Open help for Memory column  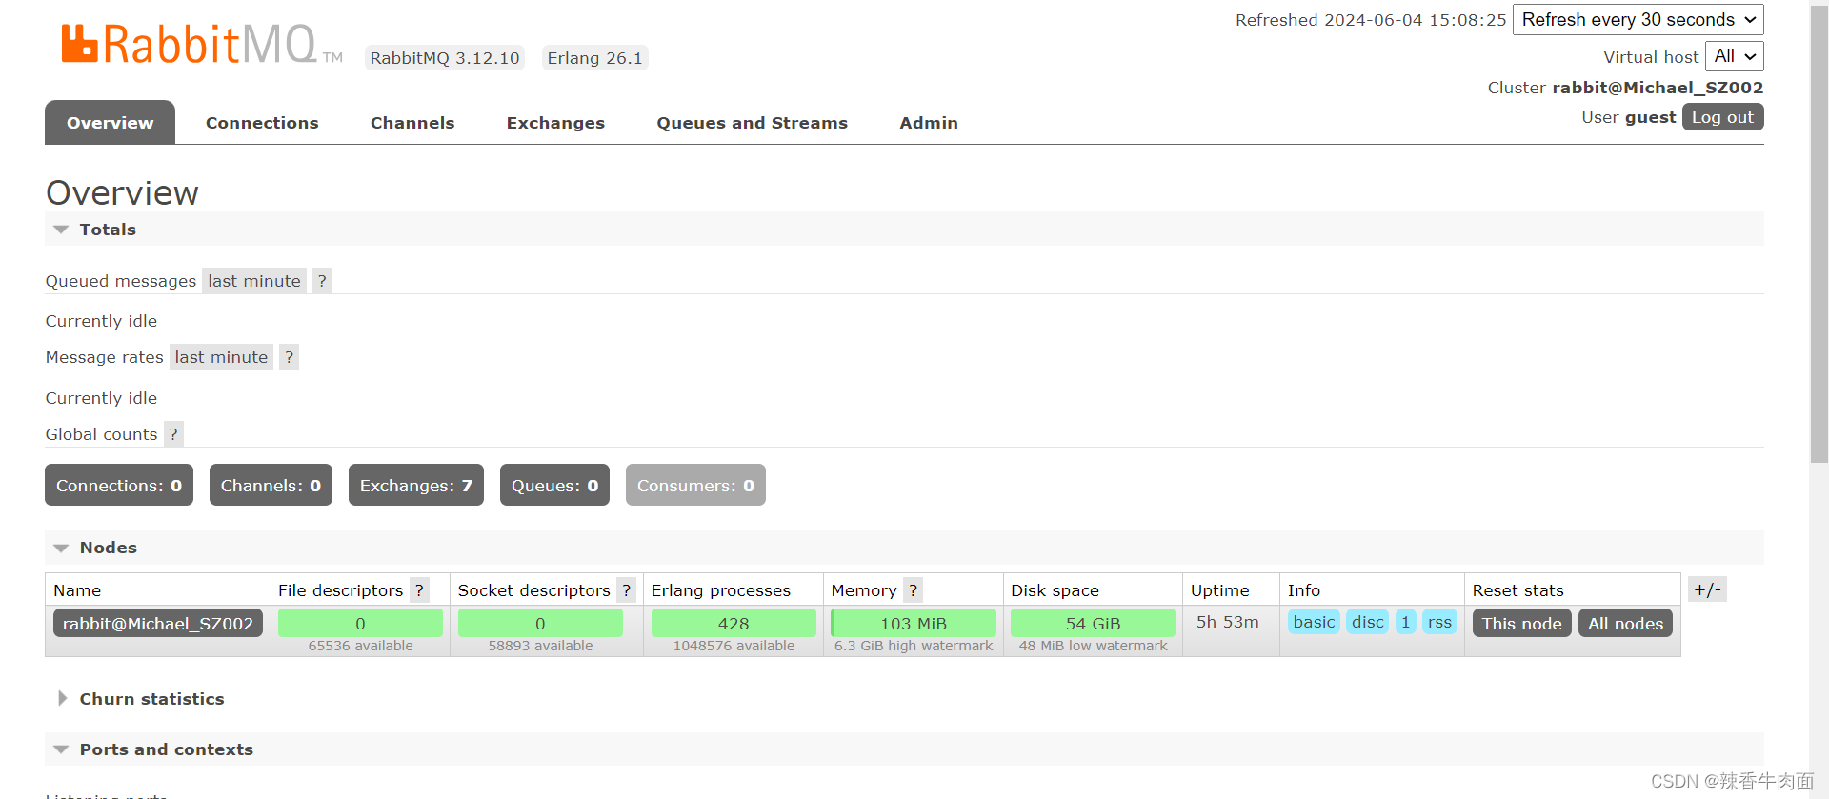[x=913, y=590]
